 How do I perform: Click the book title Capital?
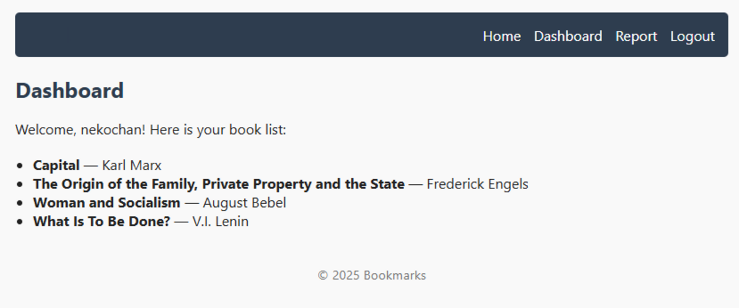tap(56, 166)
